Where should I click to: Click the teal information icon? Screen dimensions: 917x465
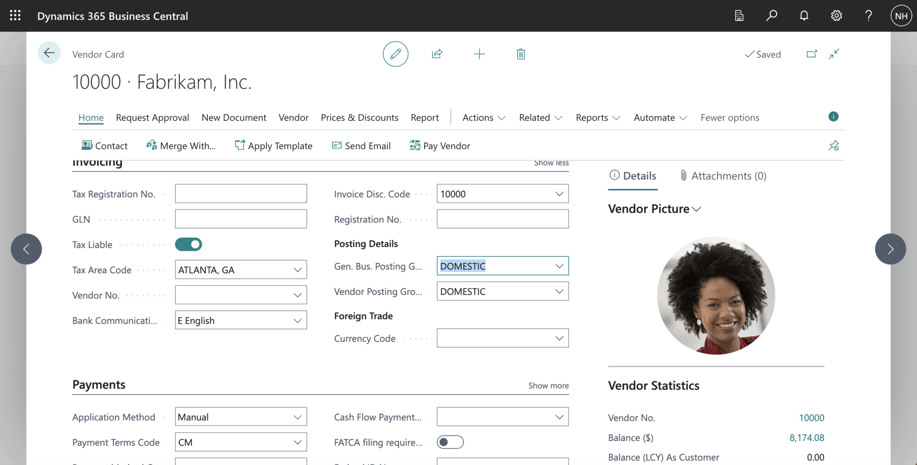[834, 116]
